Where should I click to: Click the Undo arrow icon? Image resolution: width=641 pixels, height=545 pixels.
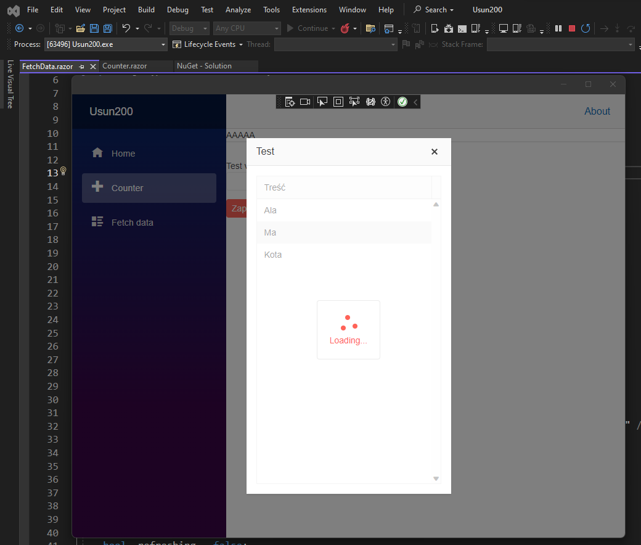coord(126,28)
